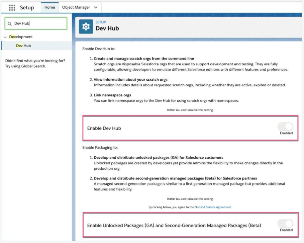Switch to the Home tab

pyautogui.click(x=49, y=7)
